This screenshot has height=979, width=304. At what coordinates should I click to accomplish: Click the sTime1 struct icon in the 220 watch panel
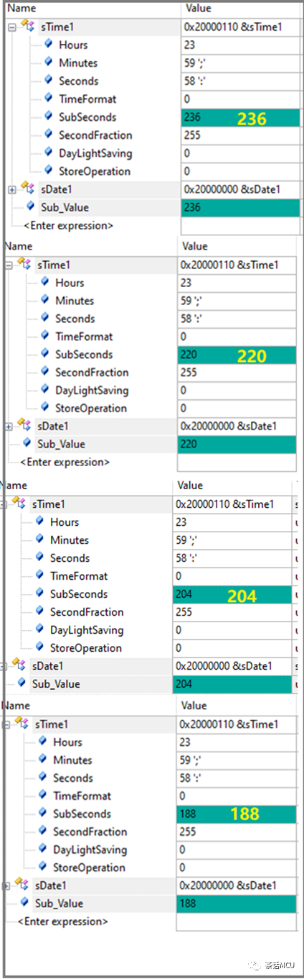coord(26,265)
